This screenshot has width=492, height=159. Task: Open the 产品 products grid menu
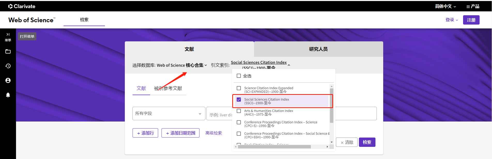[473, 6]
